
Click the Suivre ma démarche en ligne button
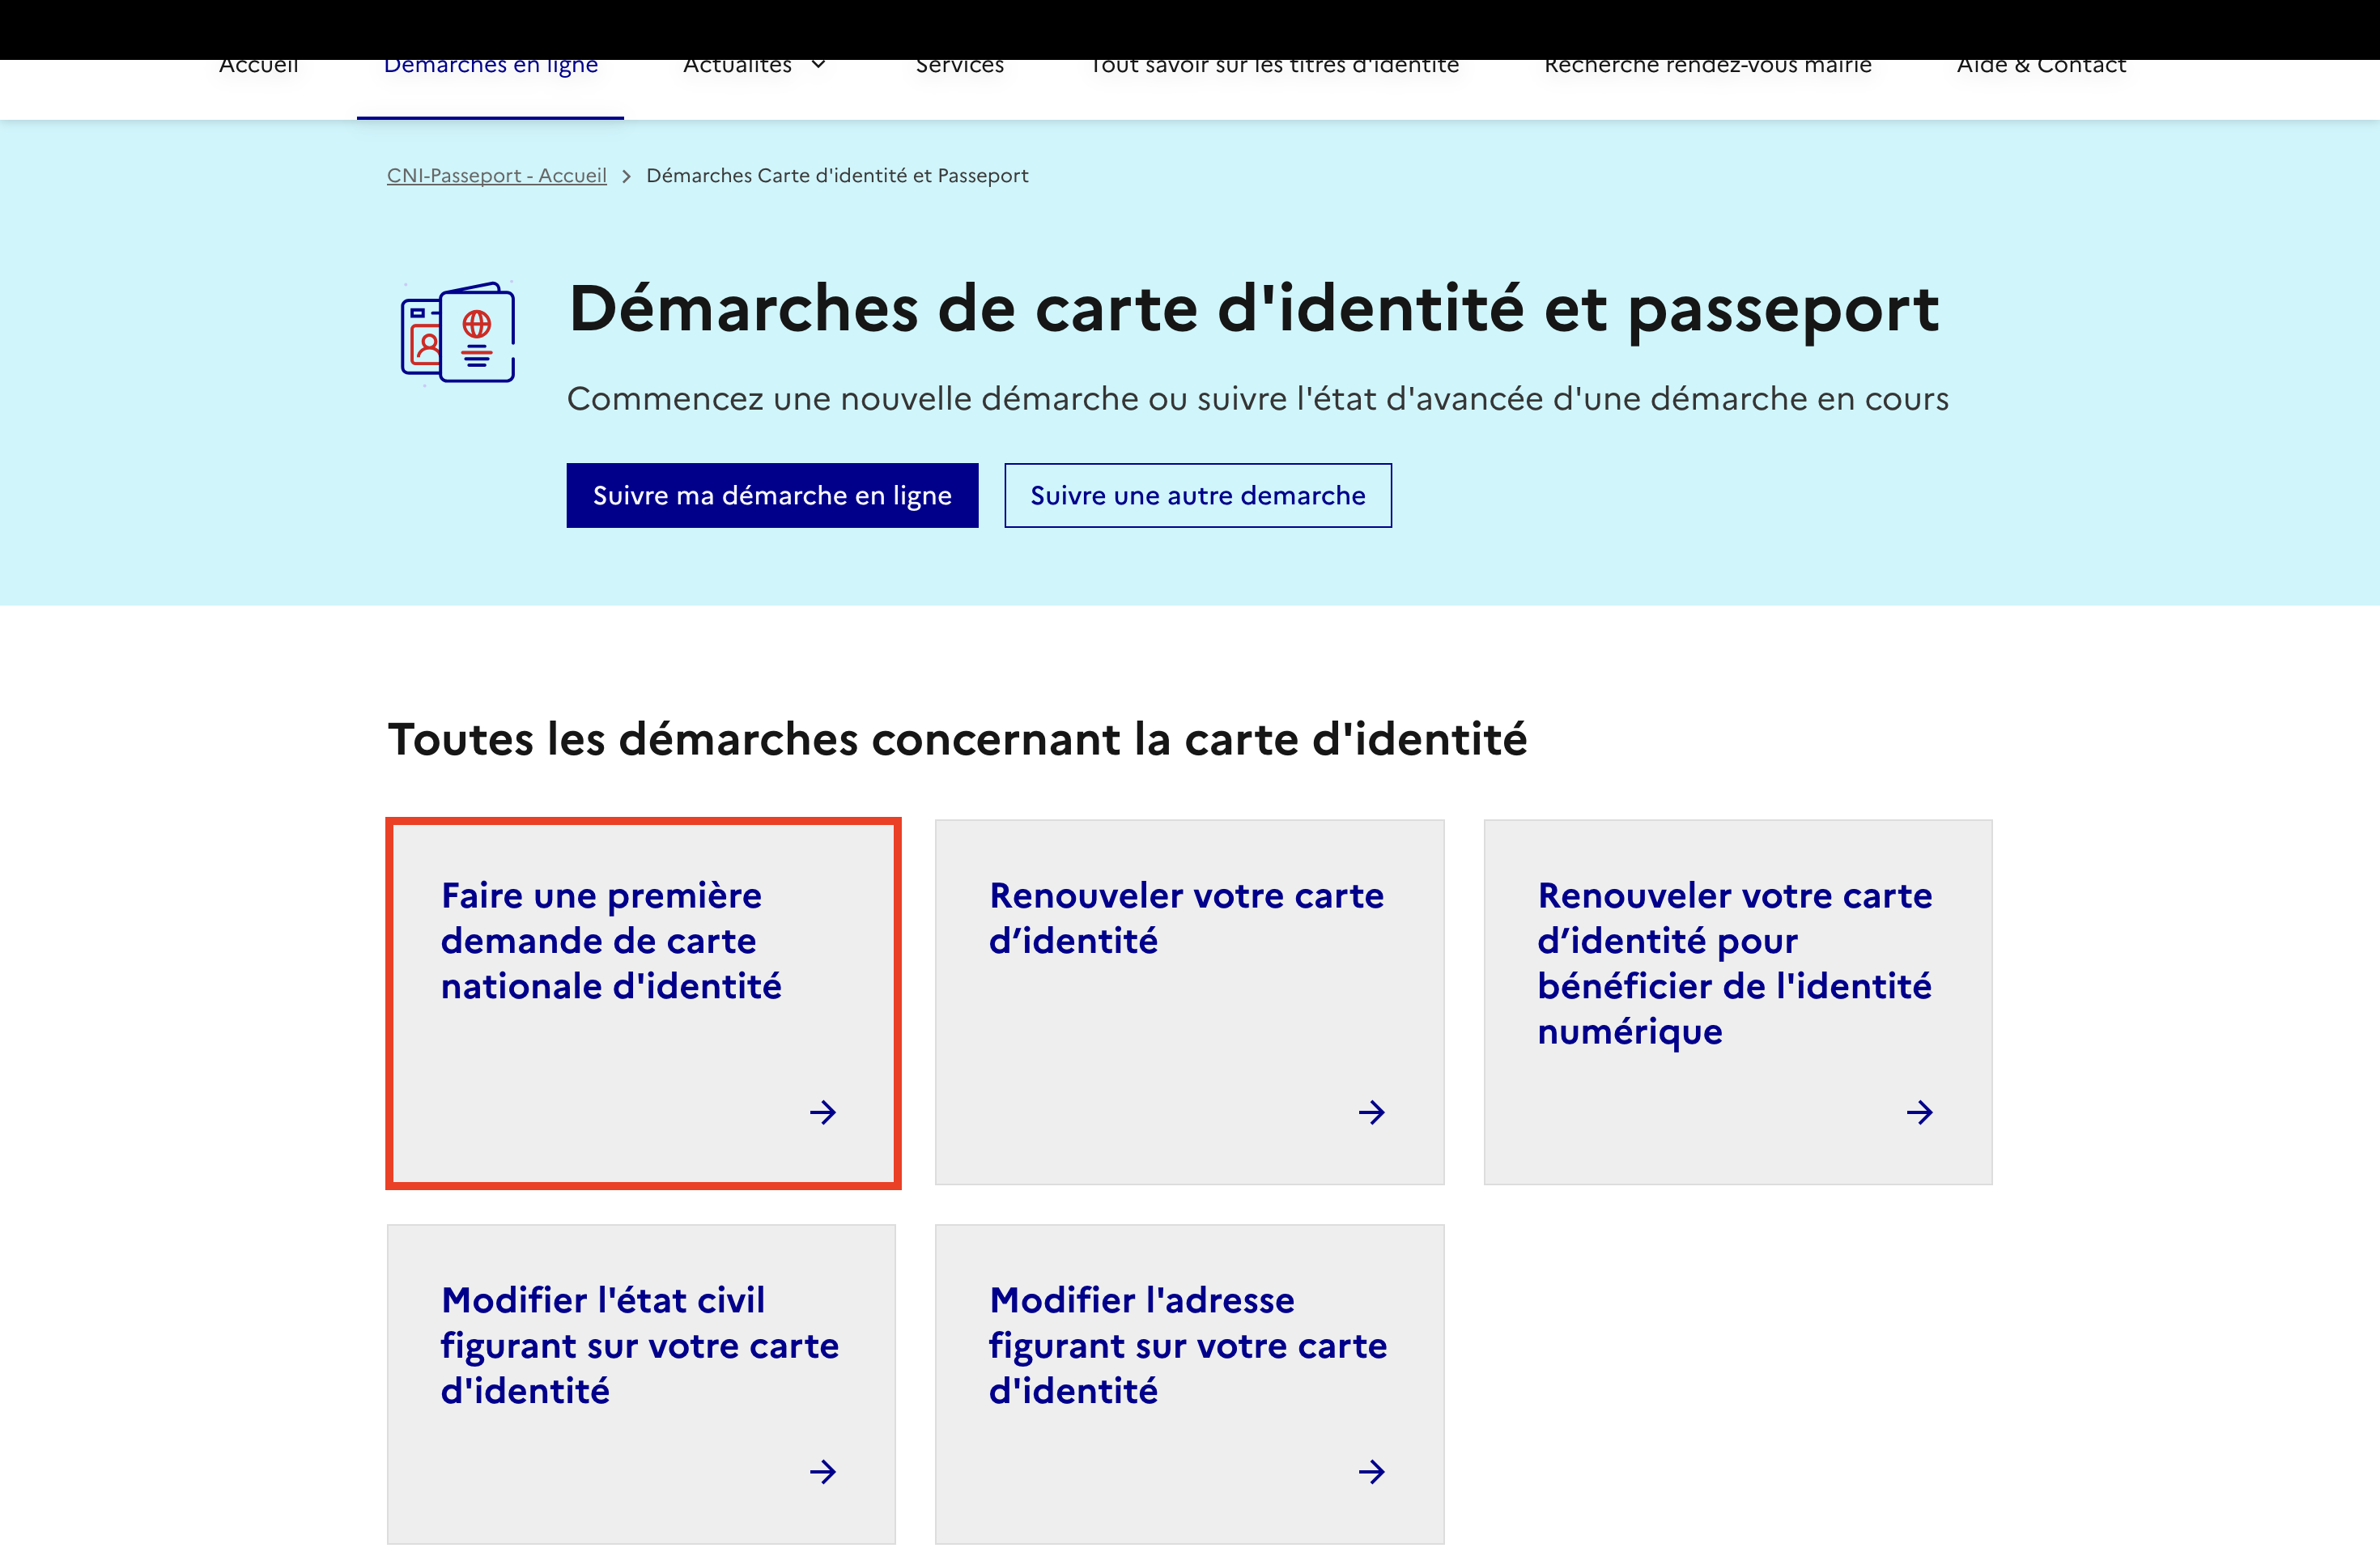point(772,495)
